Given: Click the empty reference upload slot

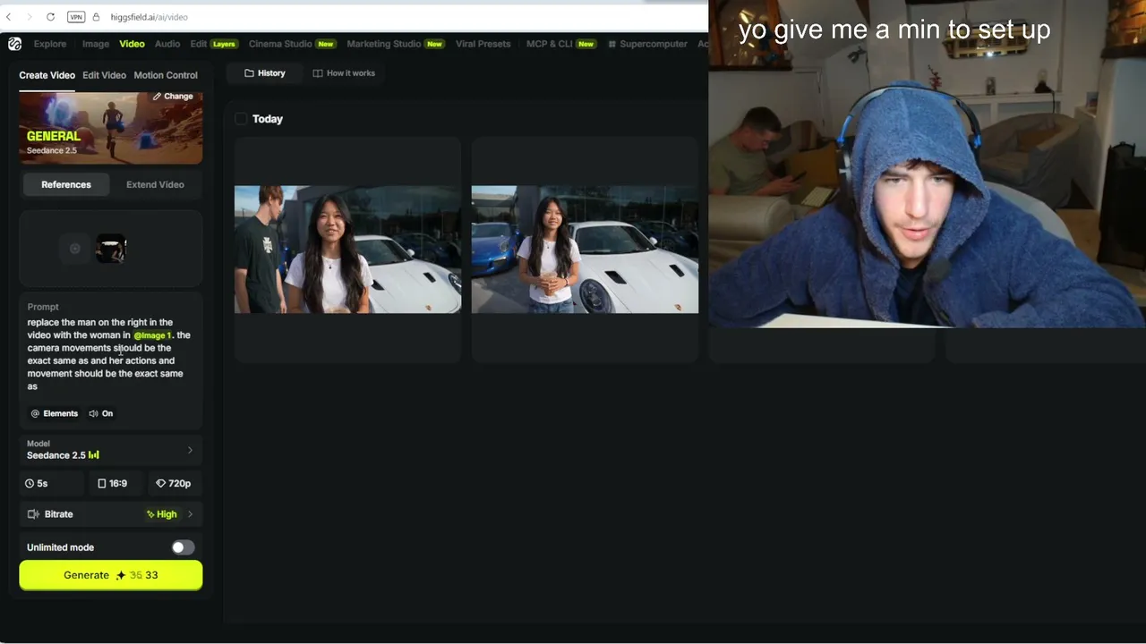Looking at the screenshot, I should pos(75,249).
